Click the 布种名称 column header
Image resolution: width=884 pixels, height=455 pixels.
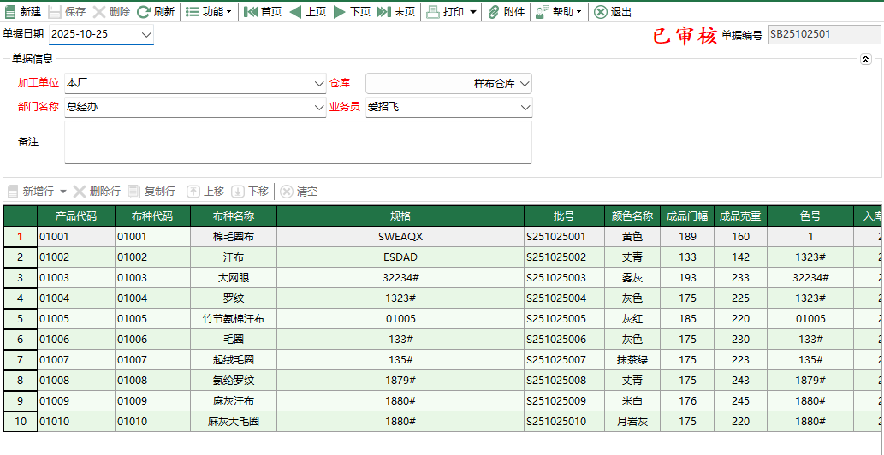click(234, 216)
